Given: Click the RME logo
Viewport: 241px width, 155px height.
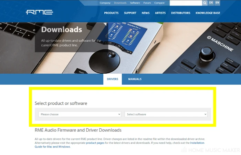Looking at the screenshot, I should pyautogui.click(x=40, y=12).
